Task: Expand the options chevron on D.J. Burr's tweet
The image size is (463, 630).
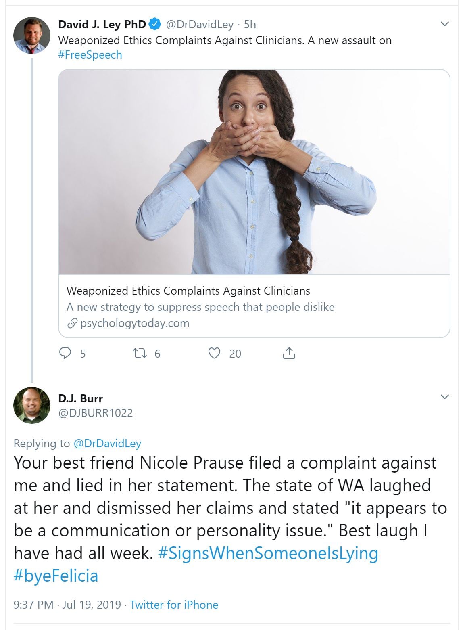Action: [444, 397]
